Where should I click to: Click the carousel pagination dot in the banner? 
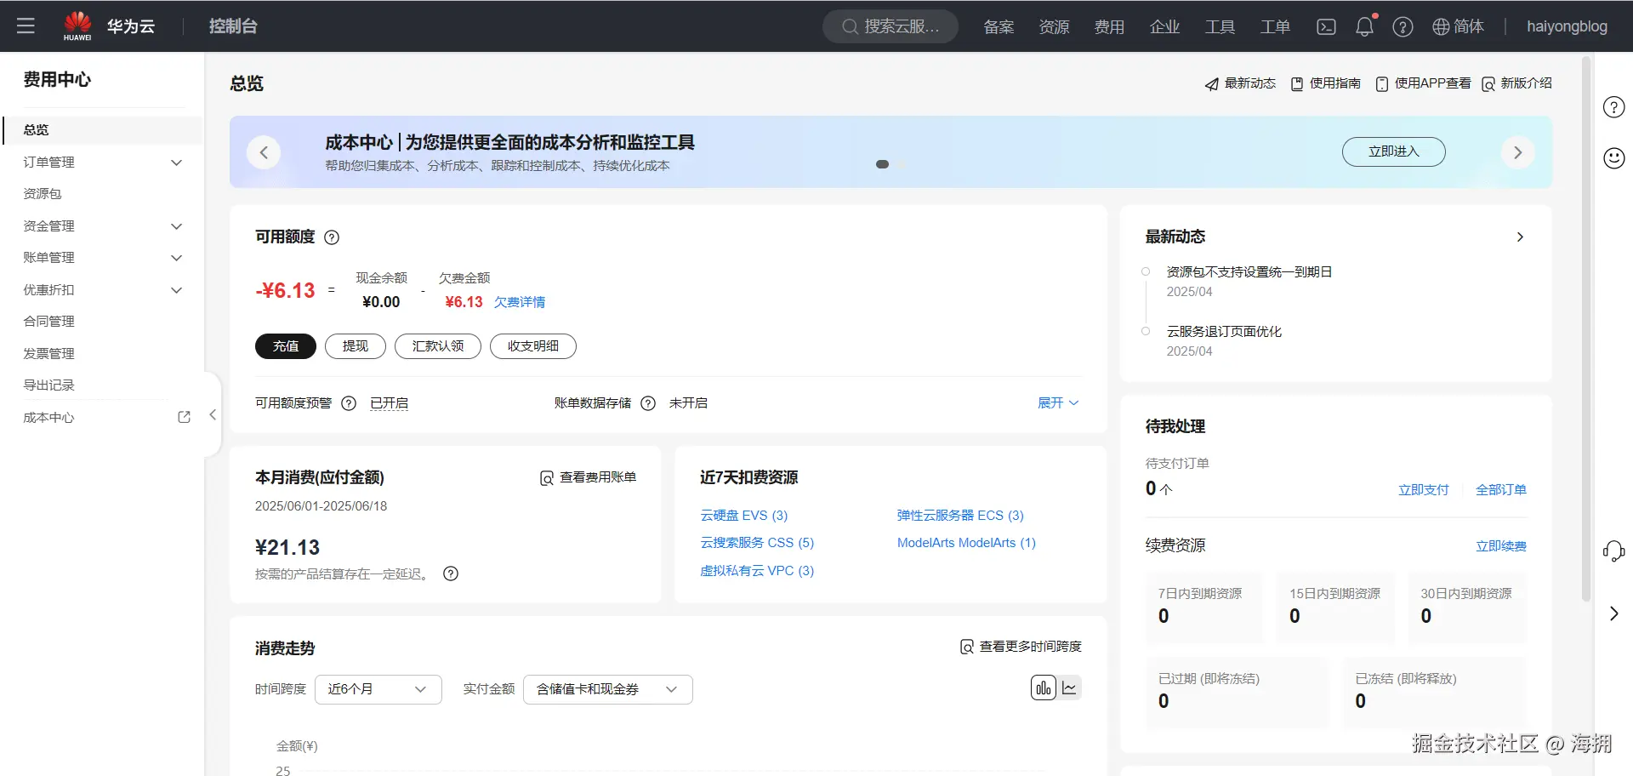click(x=881, y=164)
